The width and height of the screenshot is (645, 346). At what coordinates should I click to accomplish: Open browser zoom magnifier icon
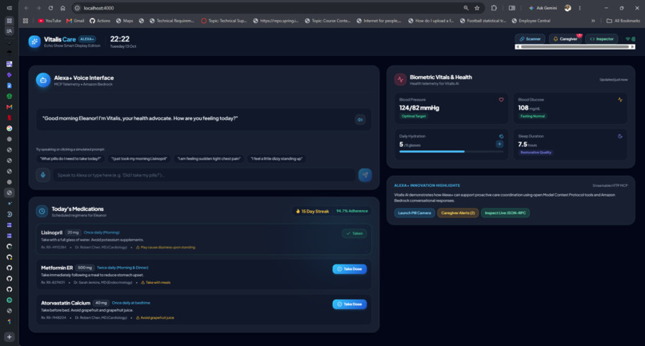(x=466, y=8)
